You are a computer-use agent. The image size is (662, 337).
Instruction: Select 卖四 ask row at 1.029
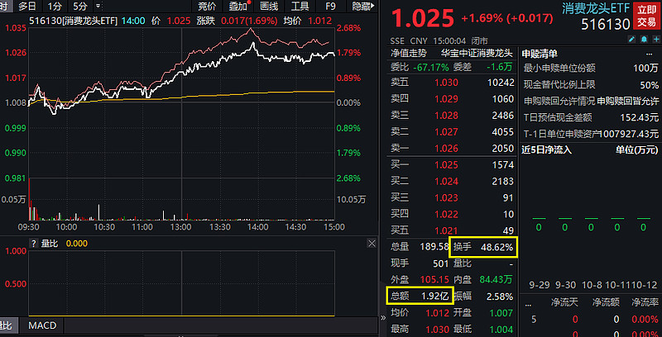[452, 99]
